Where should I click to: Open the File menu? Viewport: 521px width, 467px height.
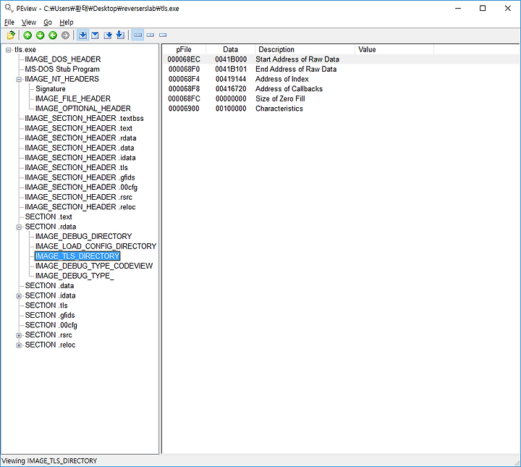click(x=9, y=22)
